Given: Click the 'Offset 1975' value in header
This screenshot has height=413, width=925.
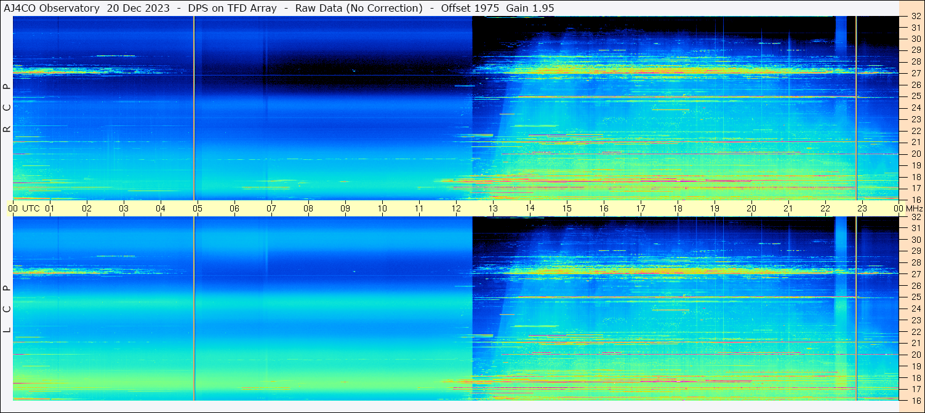Looking at the screenshot, I should click(470, 8).
